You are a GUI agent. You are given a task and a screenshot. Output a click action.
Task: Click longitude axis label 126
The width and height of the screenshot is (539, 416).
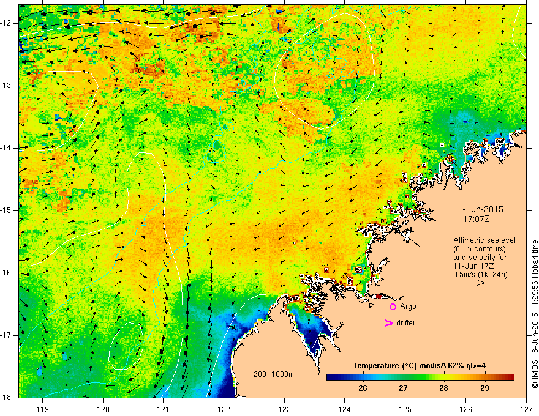[466, 409]
